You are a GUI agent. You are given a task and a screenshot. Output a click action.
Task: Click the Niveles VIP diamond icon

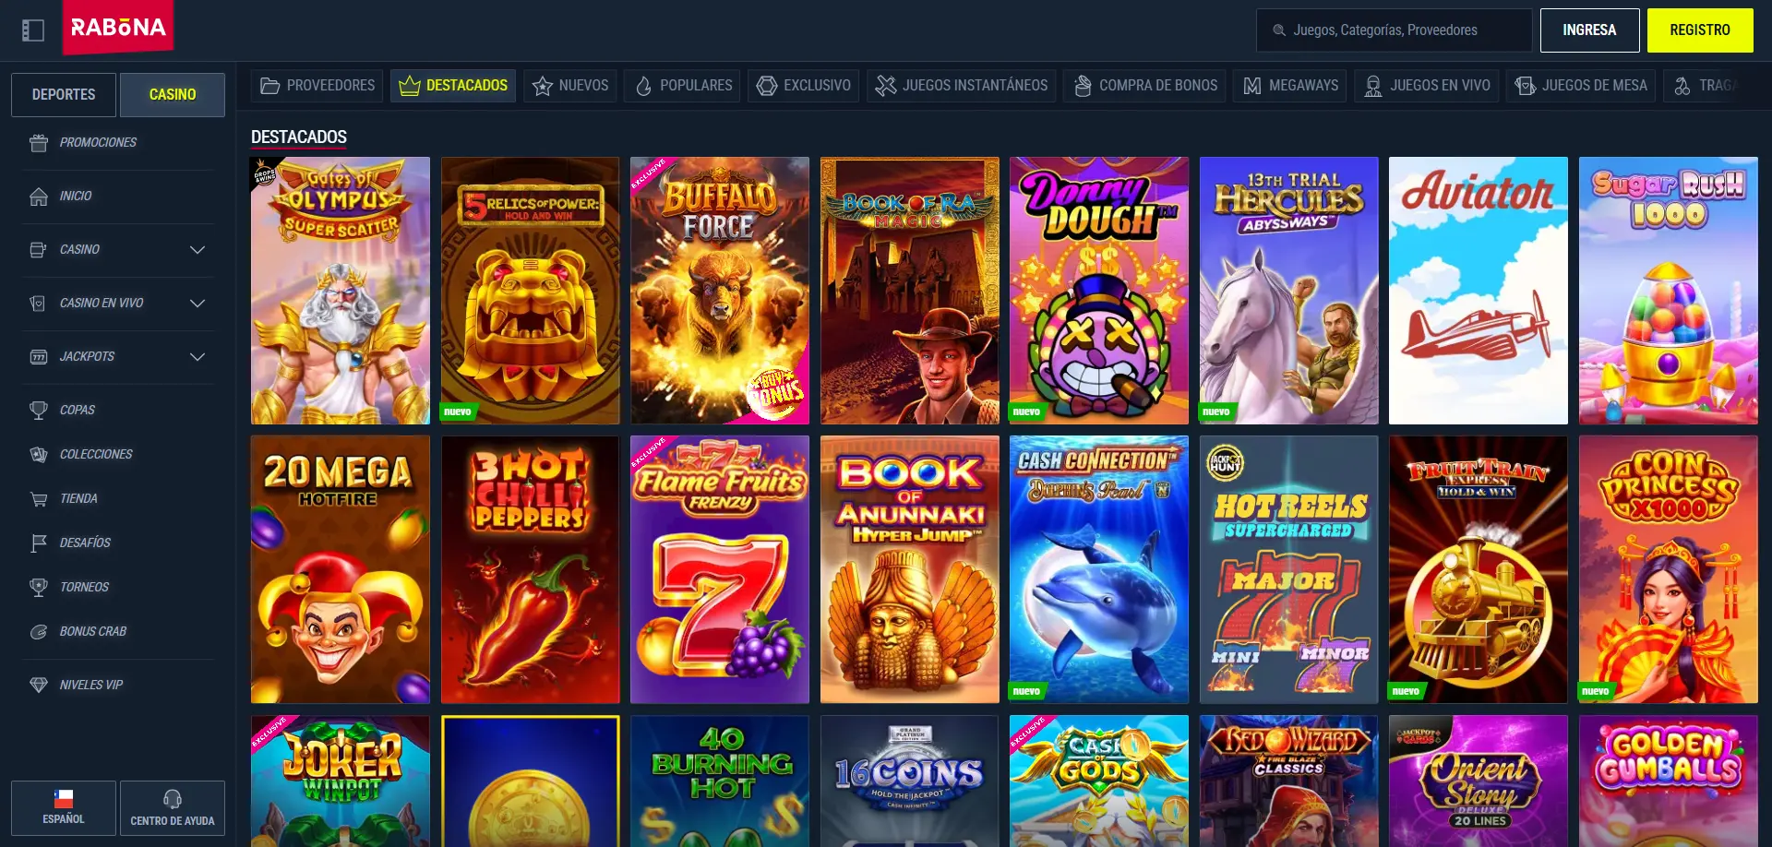click(x=39, y=686)
